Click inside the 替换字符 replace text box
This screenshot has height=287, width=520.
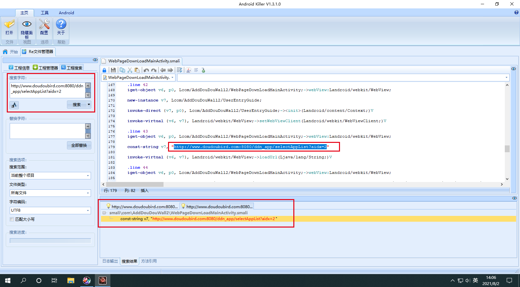coord(47,131)
